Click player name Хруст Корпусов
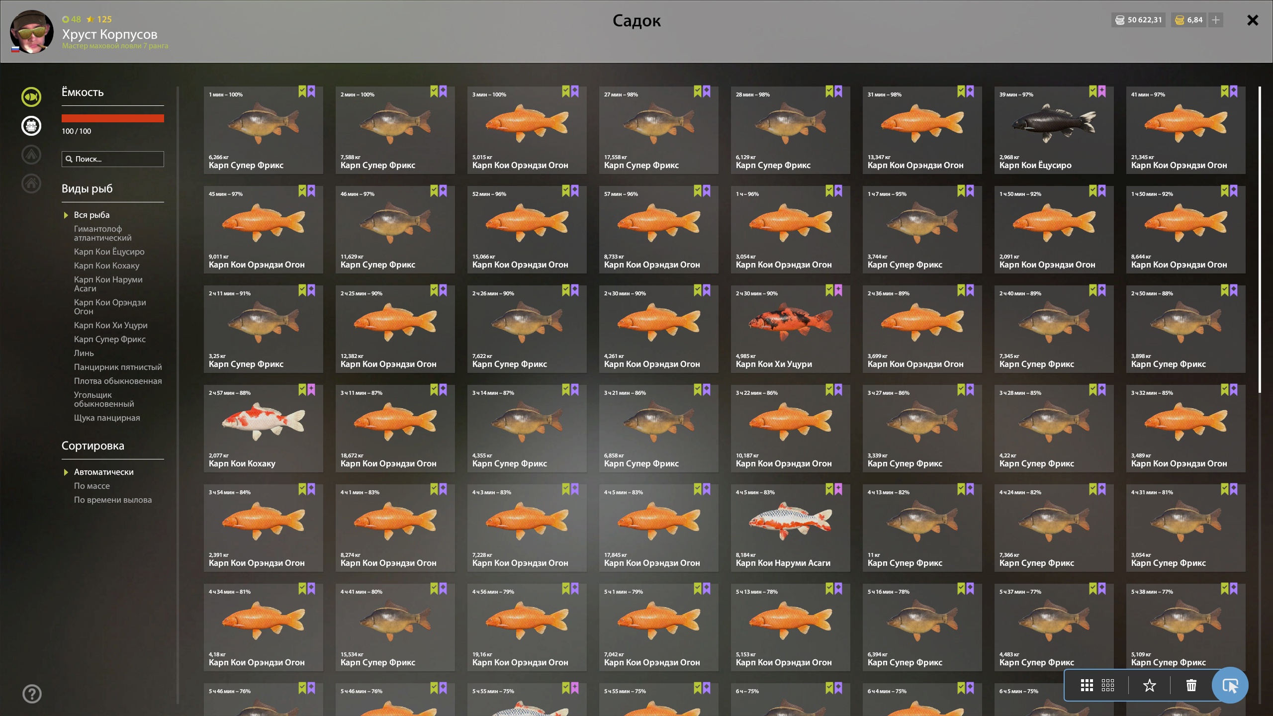The width and height of the screenshot is (1273, 716). click(x=109, y=34)
